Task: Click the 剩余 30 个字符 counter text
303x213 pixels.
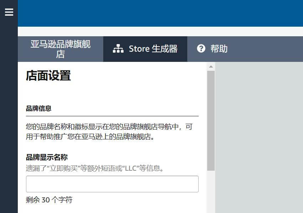Action: [x=49, y=200]
